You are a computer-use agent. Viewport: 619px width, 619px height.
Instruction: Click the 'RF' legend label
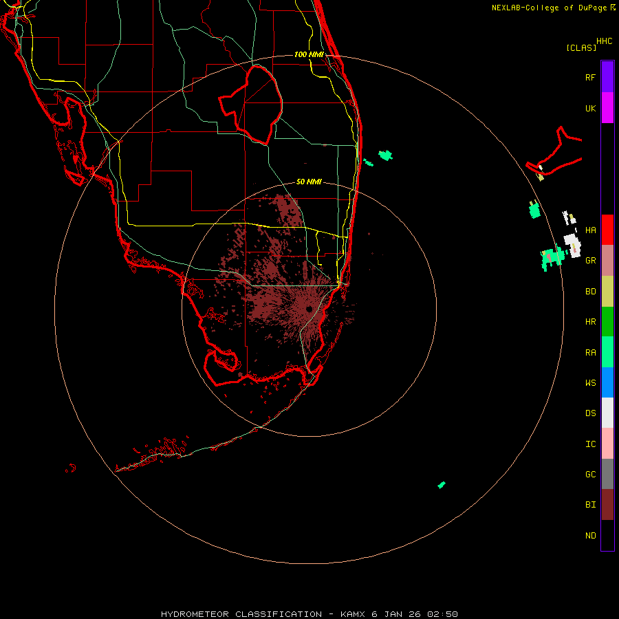click(x=590, y=77)
